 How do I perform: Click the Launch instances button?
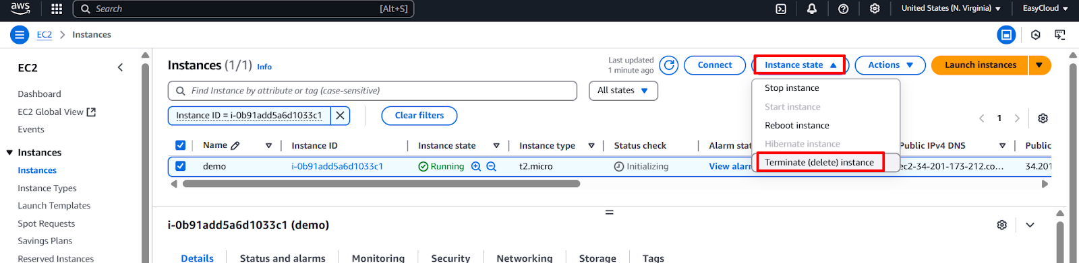980,65
